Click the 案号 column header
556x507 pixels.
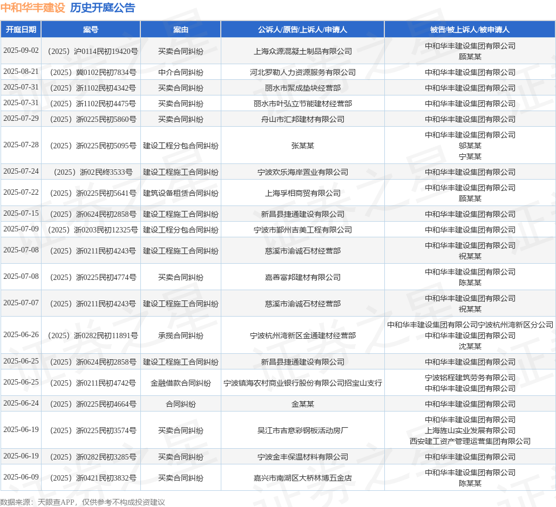coord(91,30)
